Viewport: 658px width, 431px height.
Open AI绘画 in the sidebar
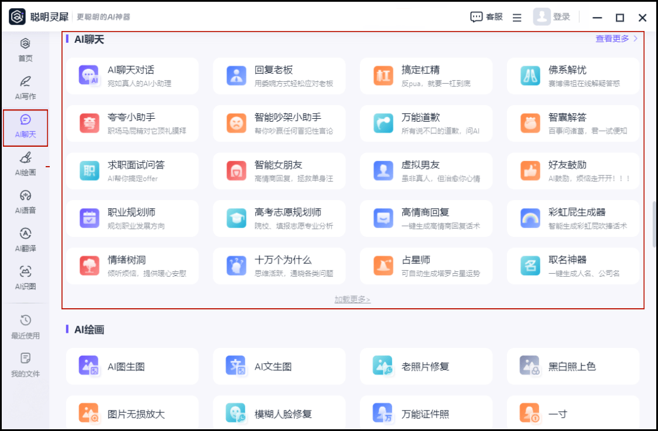(25, 164)
